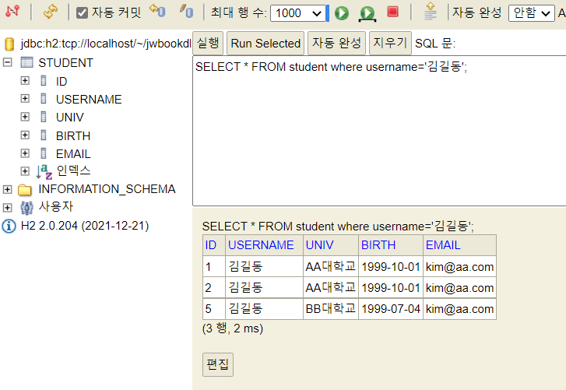Click the BB대학교 cell

pyautogui.click(x=331, y=309)
